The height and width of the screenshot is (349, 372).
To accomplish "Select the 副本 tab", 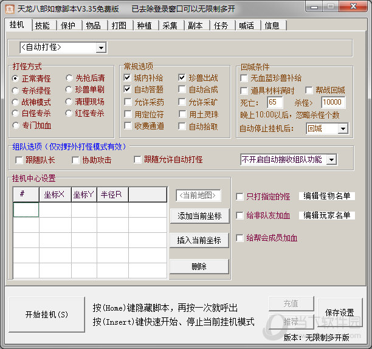I will pos(197,26).
